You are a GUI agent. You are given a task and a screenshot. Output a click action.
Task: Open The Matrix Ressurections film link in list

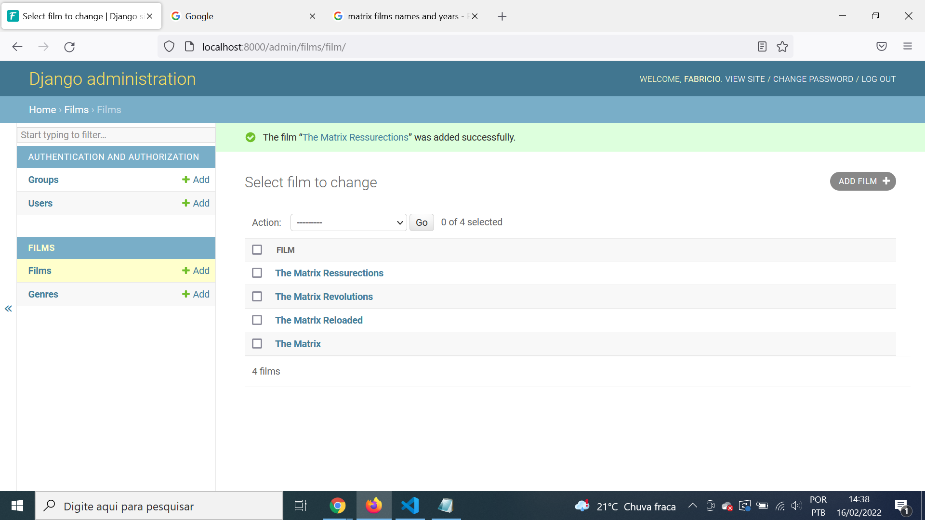coord(329,273)
